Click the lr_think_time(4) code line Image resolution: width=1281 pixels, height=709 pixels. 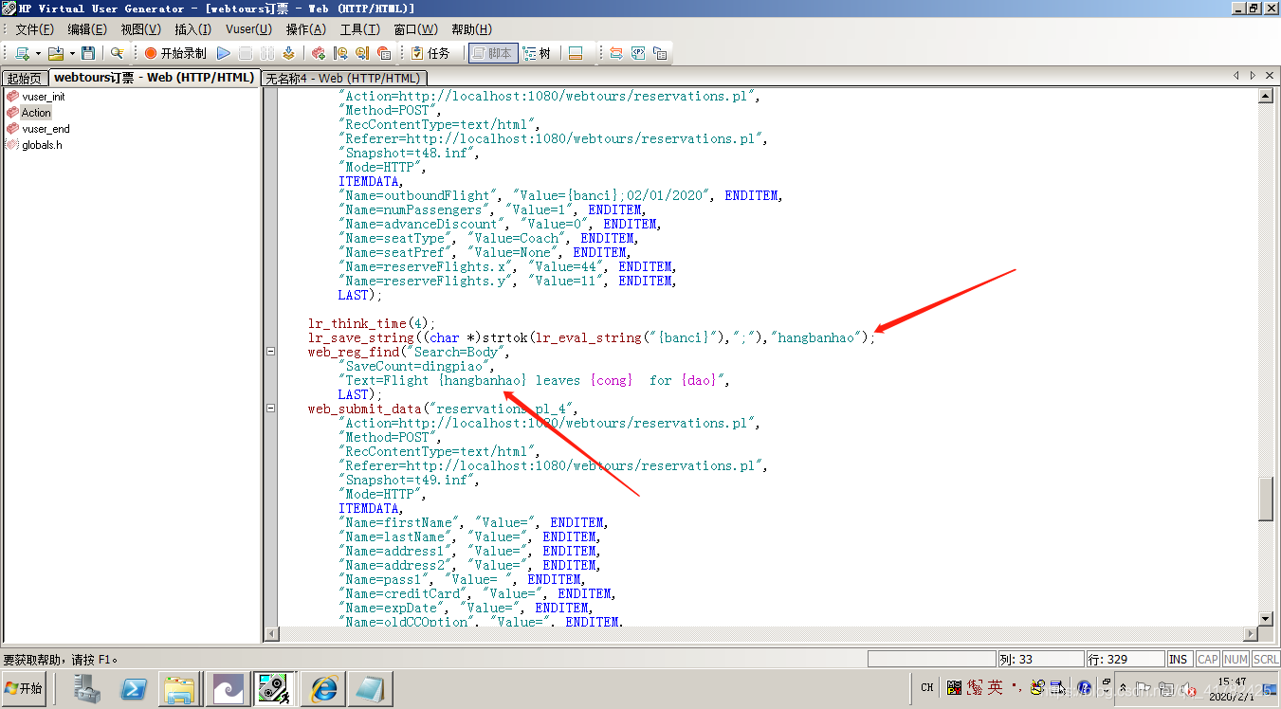click(372, 323)
